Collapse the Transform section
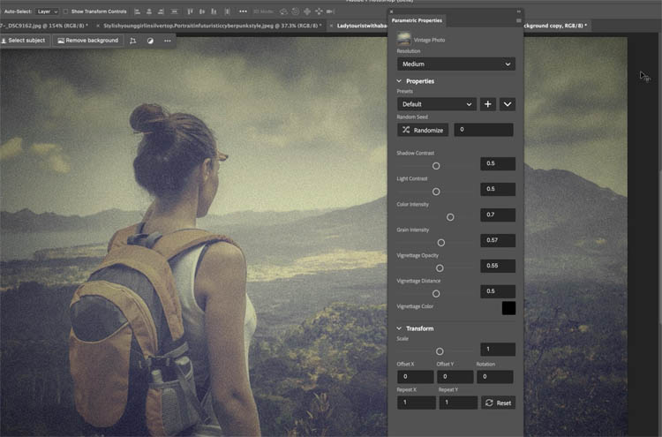The height and width of the screenshot is (437, 662). [399, 328]
